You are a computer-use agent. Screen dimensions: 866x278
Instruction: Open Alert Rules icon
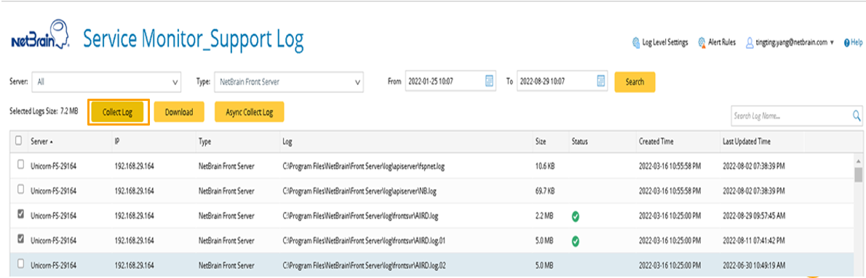point(702,42)
